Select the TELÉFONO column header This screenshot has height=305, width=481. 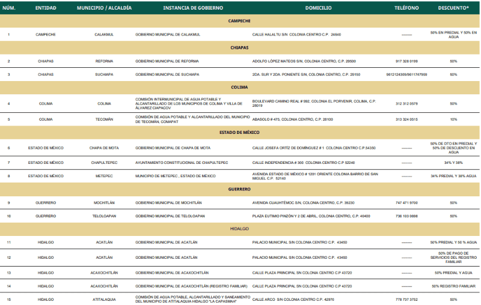[x=406, y=8]
